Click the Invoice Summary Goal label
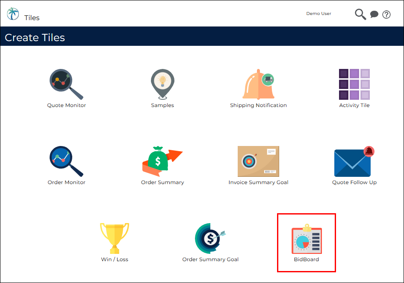Viewport: 404px width, 283px height. pyautogui.click(x=258, y=182)
